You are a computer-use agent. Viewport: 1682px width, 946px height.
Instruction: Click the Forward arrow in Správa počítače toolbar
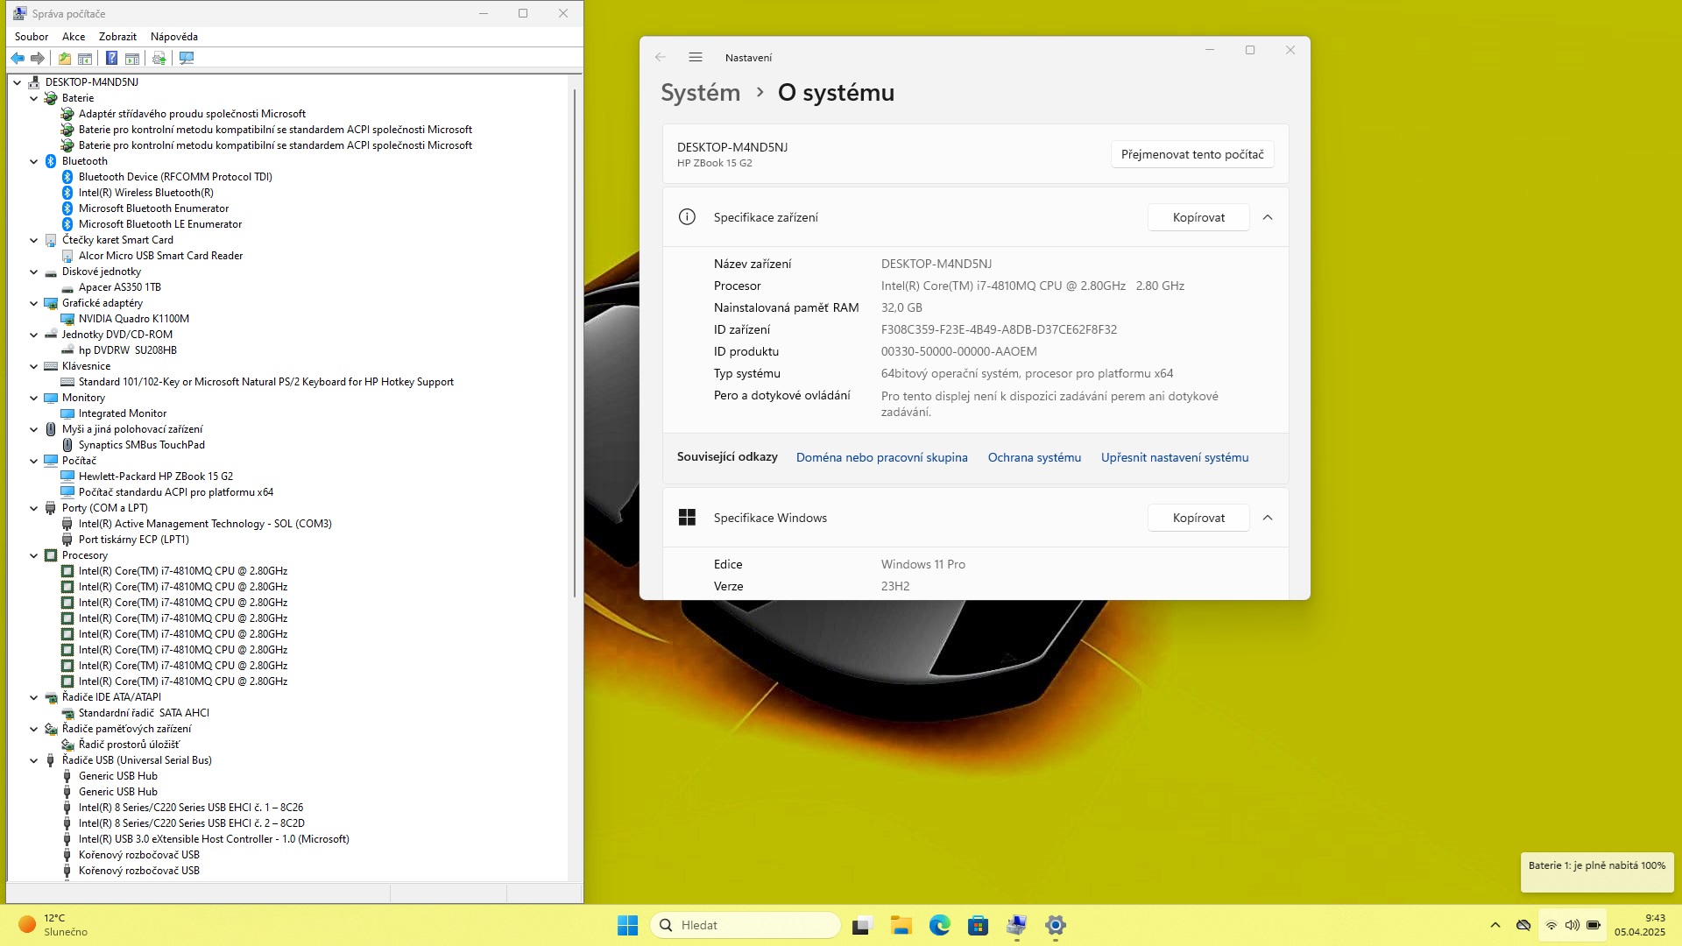pyautogui.click(x=38, y=58)
